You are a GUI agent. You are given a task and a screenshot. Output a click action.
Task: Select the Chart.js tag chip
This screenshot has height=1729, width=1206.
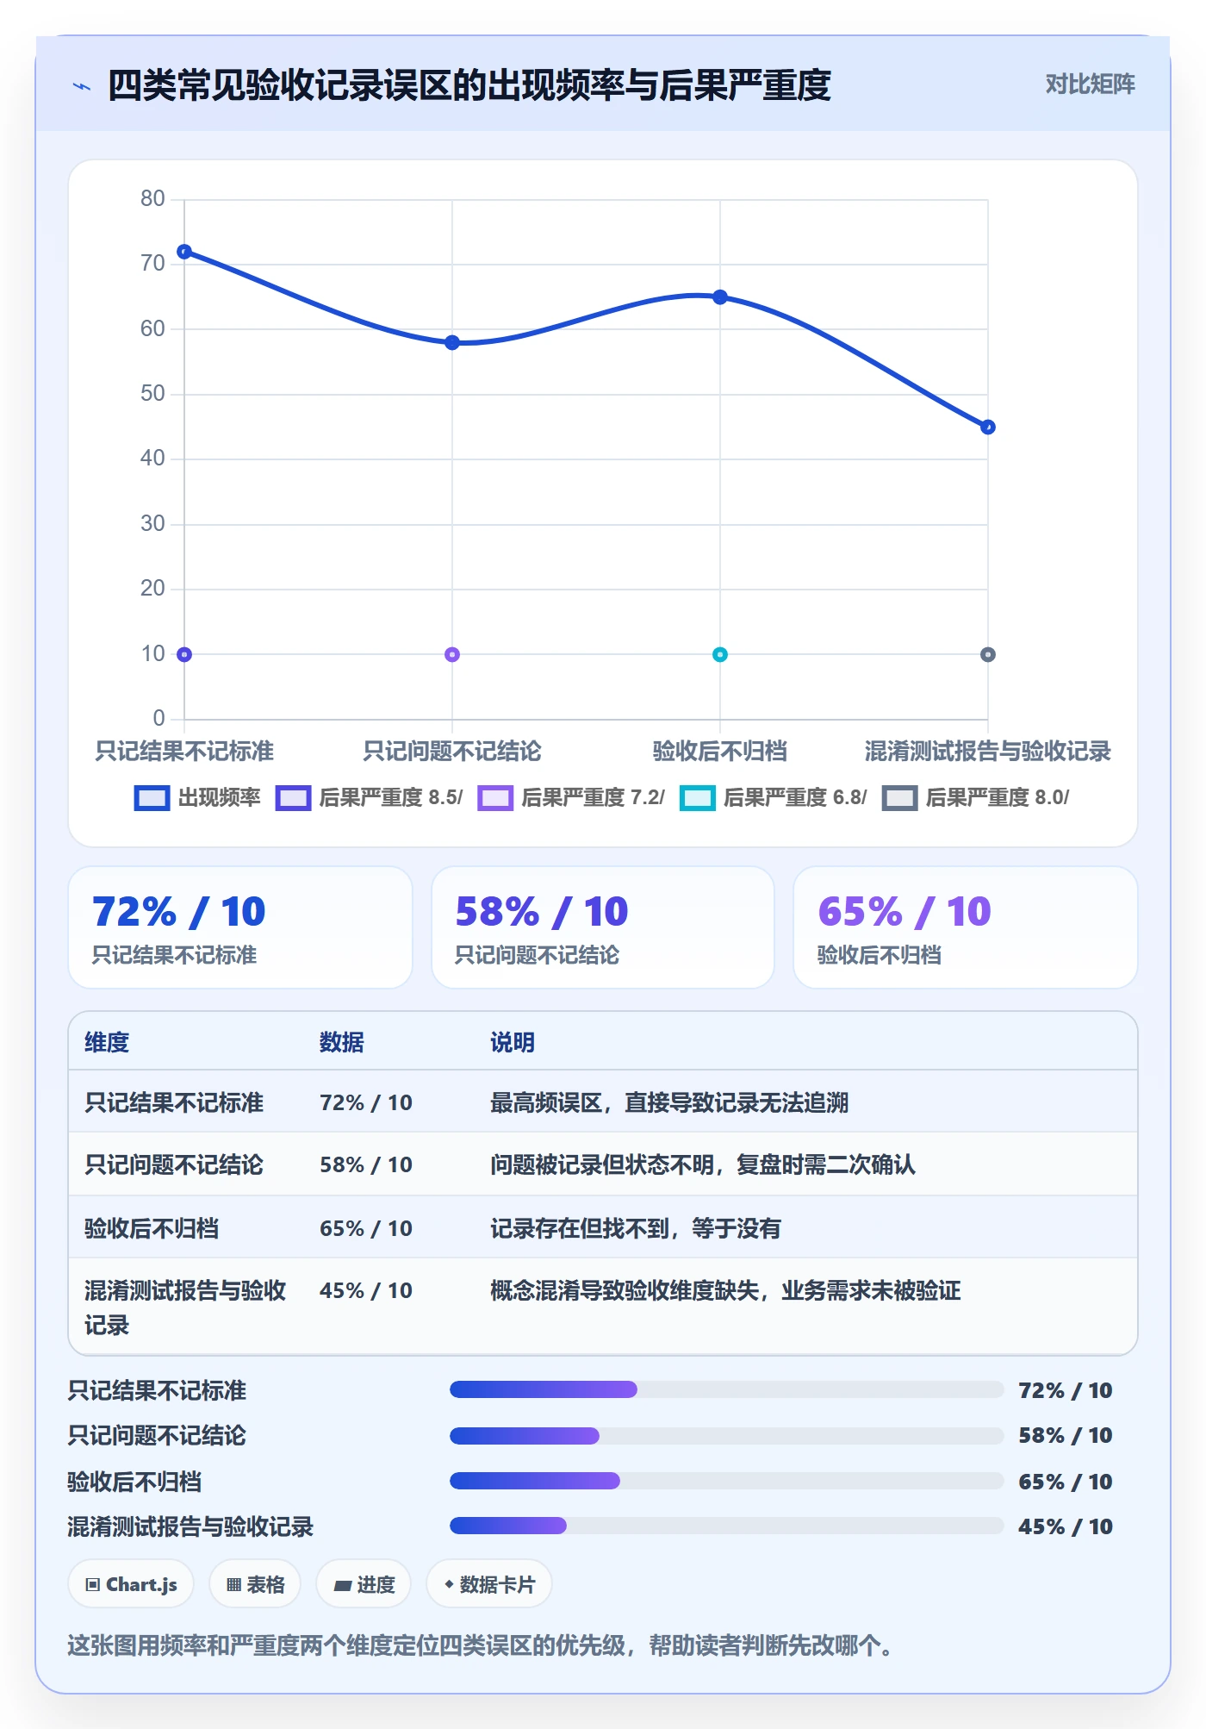coord(131,1584)
